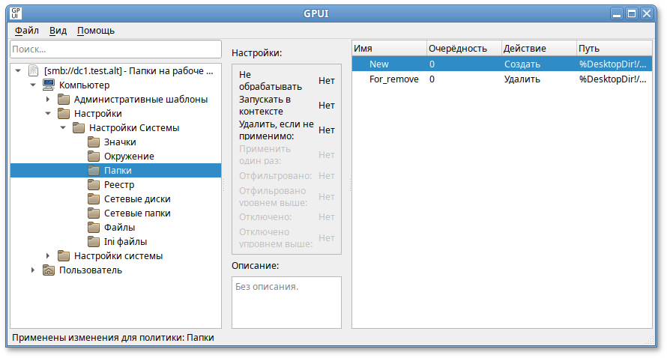This screenshot has height=358, width=667.
Task: Collapse the Настройки Системы branch arrow
Action: coord(63,128)
